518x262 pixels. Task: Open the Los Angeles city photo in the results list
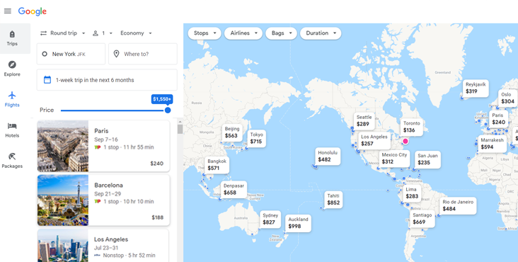click(63, 246)
